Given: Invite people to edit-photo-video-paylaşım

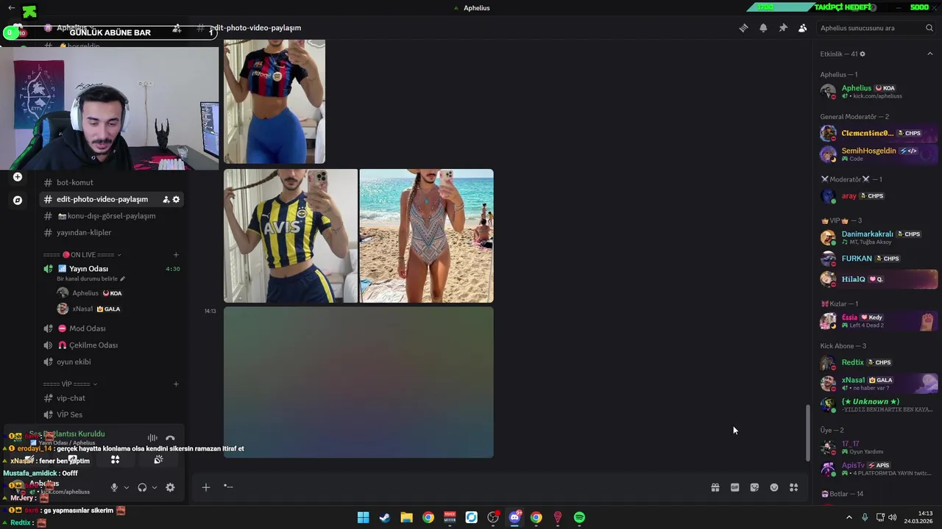Looking at the screenshot, I should click(166, 199).
